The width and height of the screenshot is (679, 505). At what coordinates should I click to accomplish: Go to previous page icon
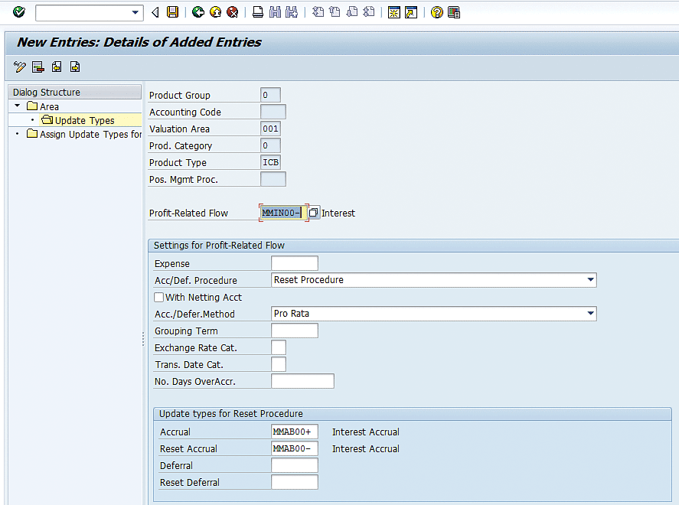[x=335, y=12]
